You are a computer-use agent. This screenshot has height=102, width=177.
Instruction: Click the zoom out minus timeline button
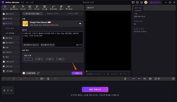tap(156, 79)
